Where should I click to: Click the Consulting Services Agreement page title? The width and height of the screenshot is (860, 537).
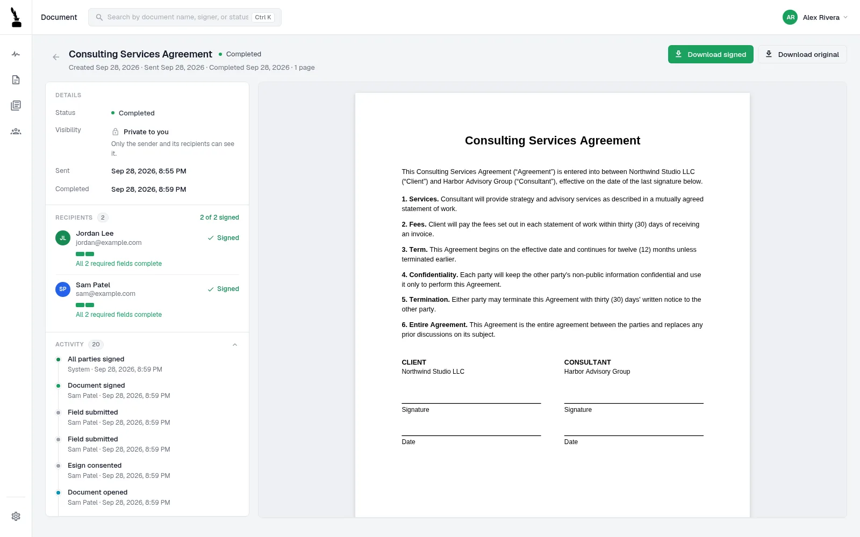(x=140, y=54)
